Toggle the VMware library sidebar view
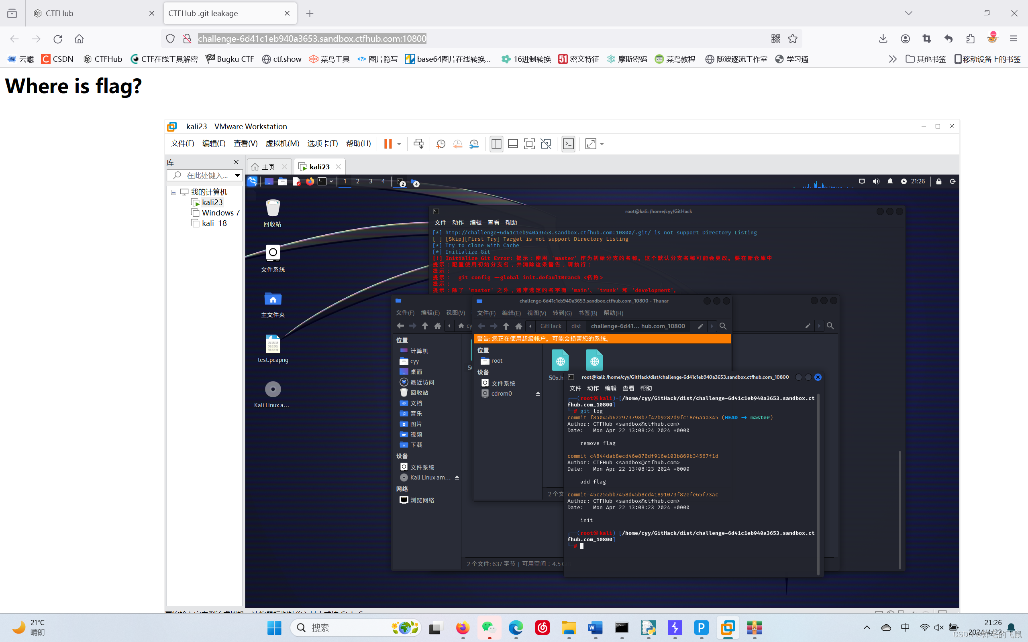1028x642 pixels. click(496, 144)
